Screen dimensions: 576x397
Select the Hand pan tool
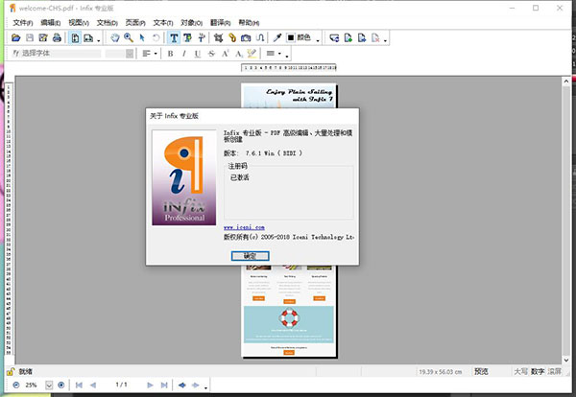pos(115,37)
